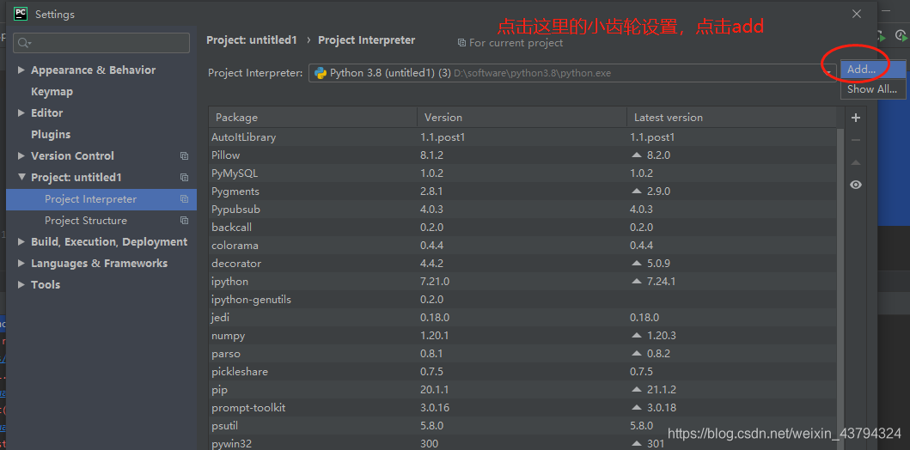Click version cell 0.8.1 for parso
The height and width of the screenshot is (450, 910).
coord(432,354)
